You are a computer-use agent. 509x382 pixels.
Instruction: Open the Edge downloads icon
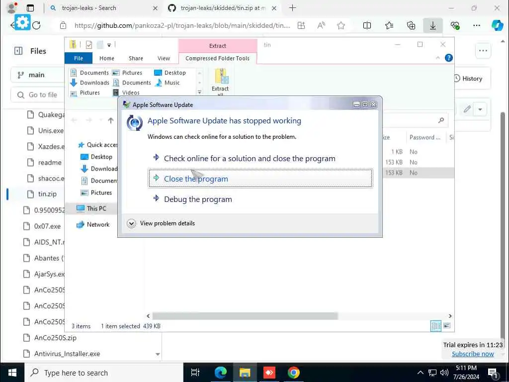pos(433,25)
